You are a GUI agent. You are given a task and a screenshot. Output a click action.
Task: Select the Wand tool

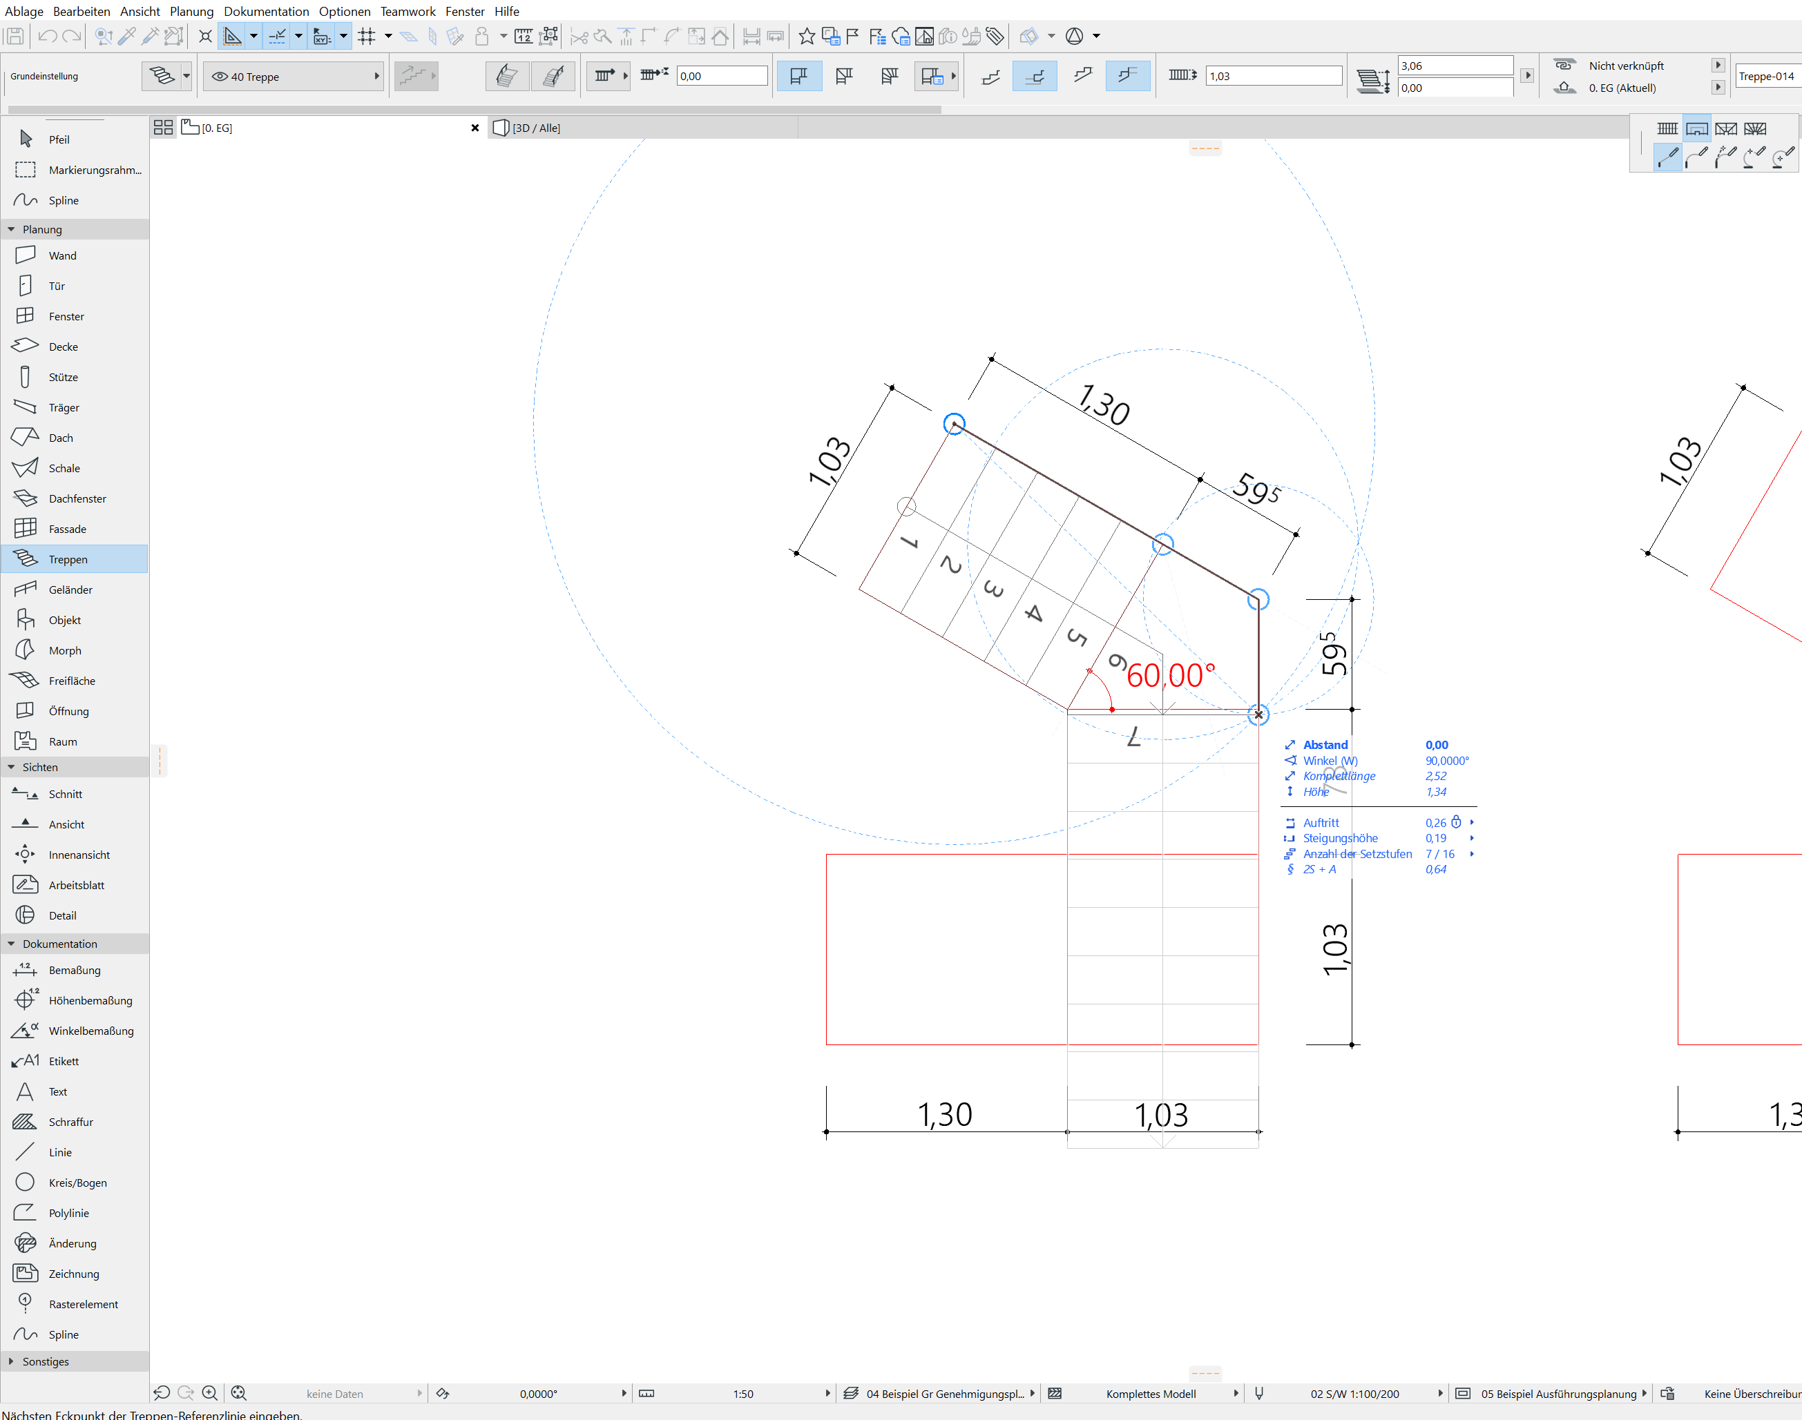62,255
